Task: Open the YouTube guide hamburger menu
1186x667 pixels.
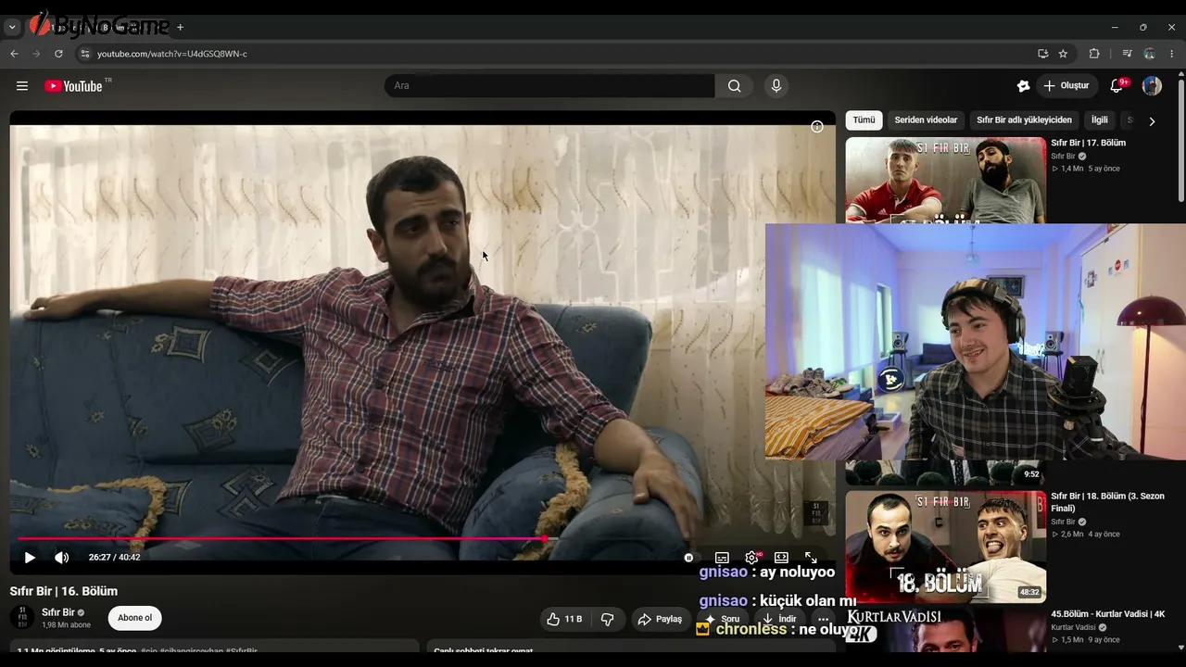Action: click(22, 86)
